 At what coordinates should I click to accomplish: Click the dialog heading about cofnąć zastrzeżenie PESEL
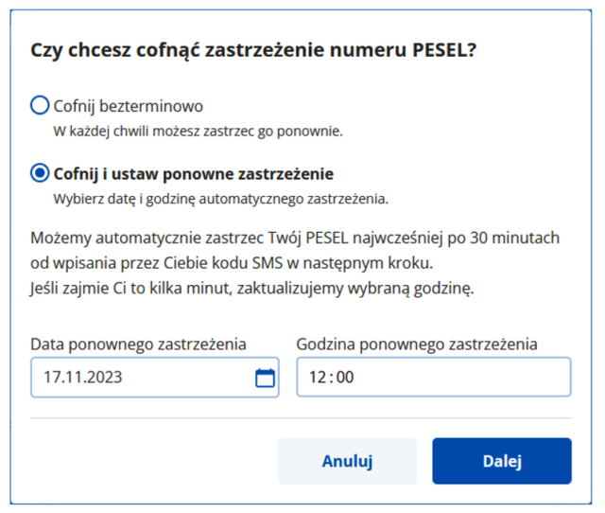[253, 50]
